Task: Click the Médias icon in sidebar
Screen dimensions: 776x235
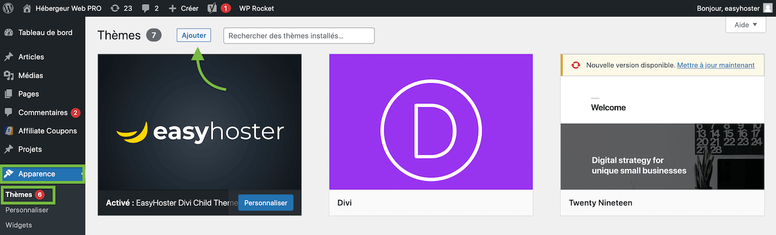Action: pos(8,76)
